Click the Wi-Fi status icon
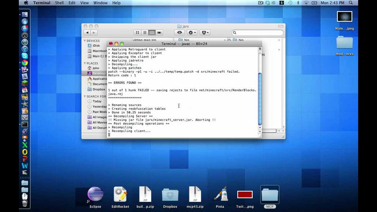The height and width of the screenshot is (212, 377). tap(306, 3)
